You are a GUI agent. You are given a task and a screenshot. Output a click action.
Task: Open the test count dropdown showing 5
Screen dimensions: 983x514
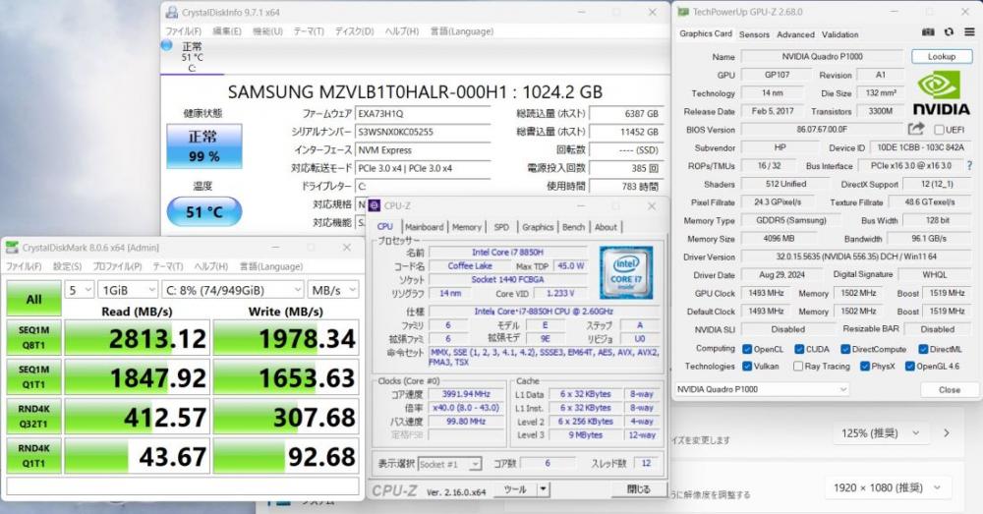[79, 290]
